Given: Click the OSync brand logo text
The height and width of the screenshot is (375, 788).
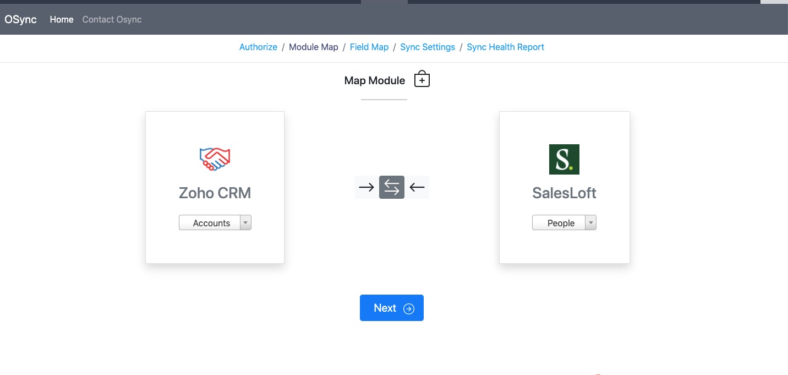Looking at the screenshot, I should pyautogui.click(x=21, y=19).
